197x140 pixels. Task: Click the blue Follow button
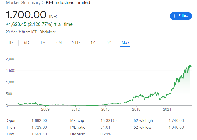181,16
